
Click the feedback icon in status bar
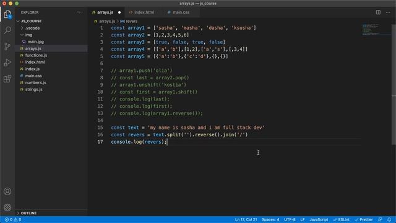(380, 219)
